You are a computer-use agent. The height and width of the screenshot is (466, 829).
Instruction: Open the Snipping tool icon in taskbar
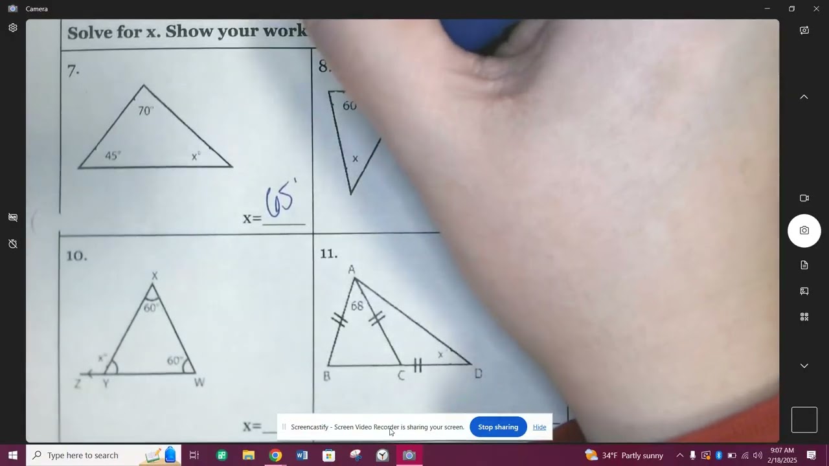pos(356,456)
